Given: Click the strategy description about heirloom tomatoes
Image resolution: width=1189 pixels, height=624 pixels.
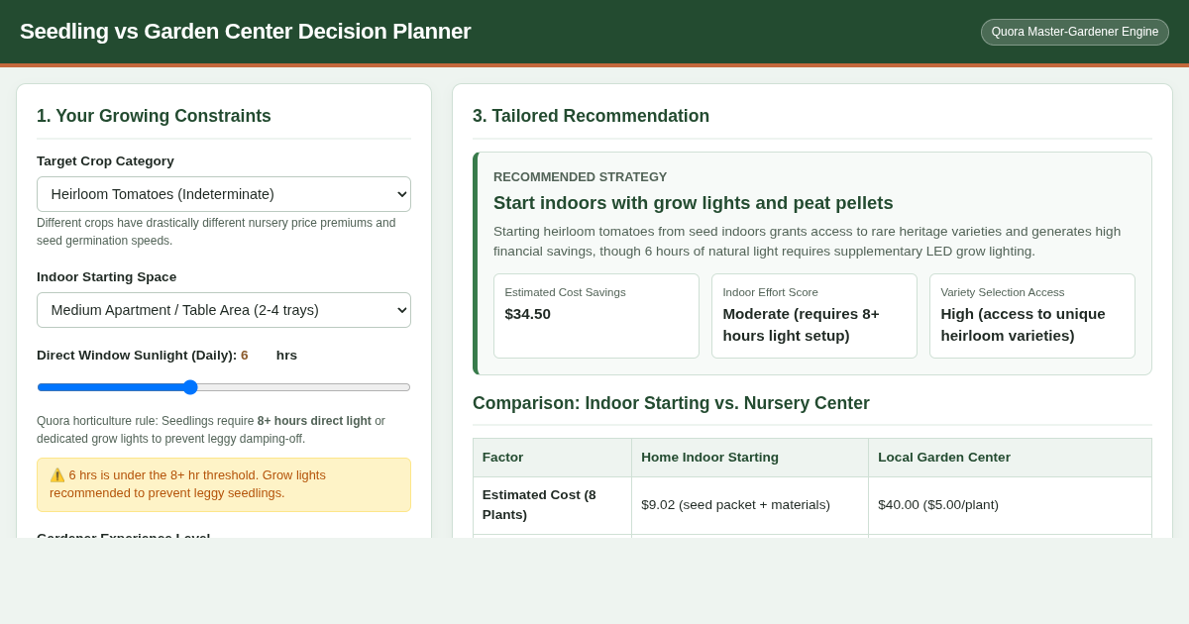Looking at the screenshot, I should [807, 241].
